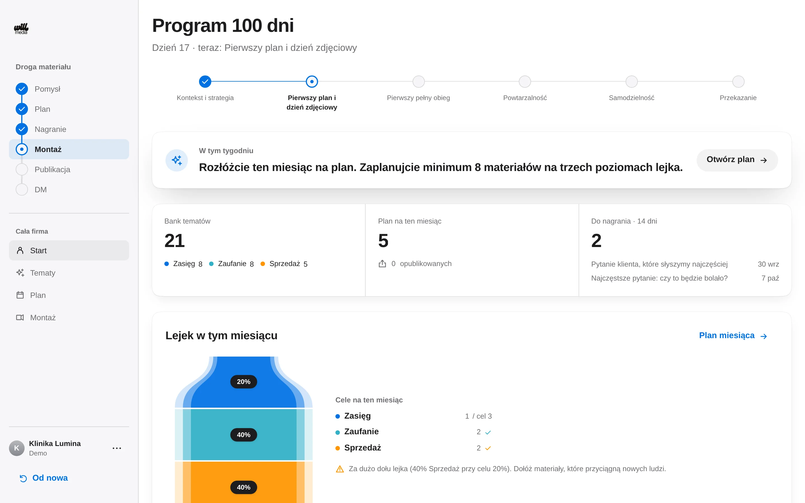Select the Przekazanie stage marker
This screenshot has width=805, height=503.
(x=738, y=82)
